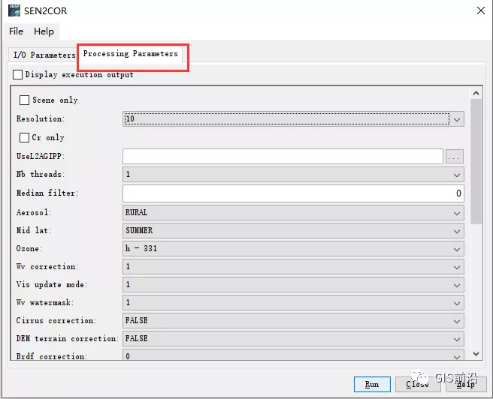493x399 pixels.
Task: Click the Help button at bottom right
Action: [x=465, y=384]
